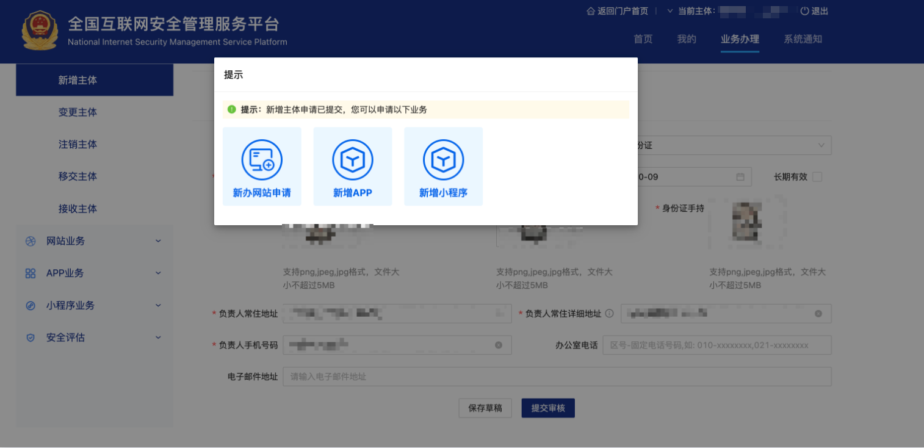
Task: Click the shield icon next to 安全评估
Action: pos(31,337)
